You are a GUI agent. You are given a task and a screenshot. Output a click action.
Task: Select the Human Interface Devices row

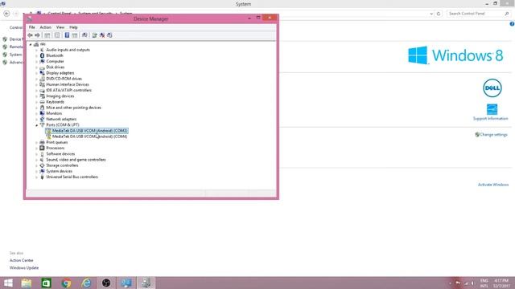pyautogui.click(x=68, y=84)
